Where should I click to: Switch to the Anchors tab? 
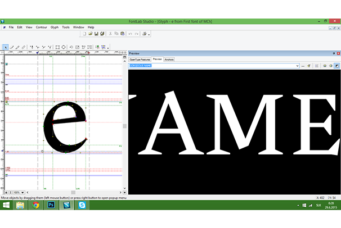(169, 59)
